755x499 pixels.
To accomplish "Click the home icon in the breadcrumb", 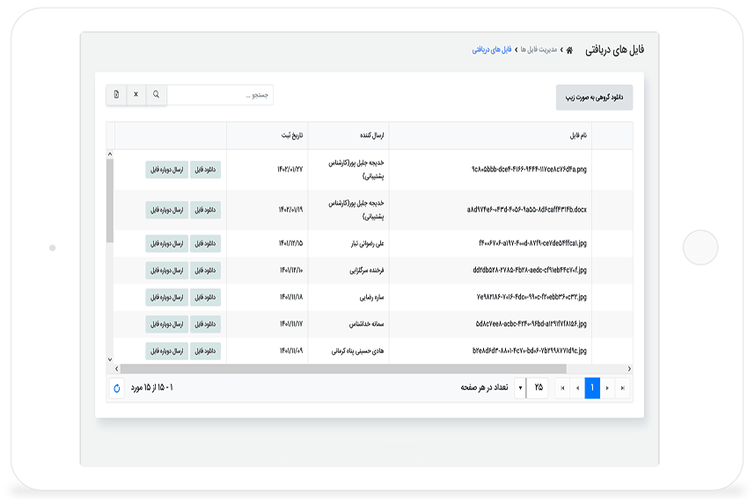I will pyautogui.click(x=569, y=50).
